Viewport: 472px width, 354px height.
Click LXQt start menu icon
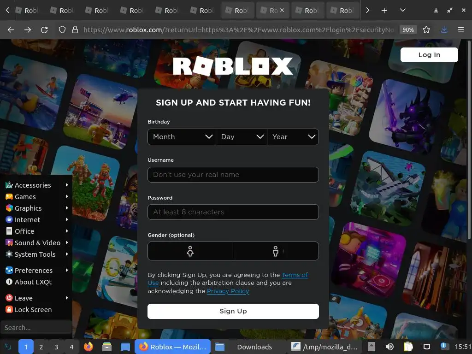click(x=8, y=347)
